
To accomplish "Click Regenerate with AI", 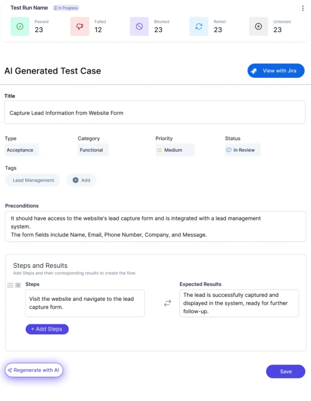I will tap(34, 370).
